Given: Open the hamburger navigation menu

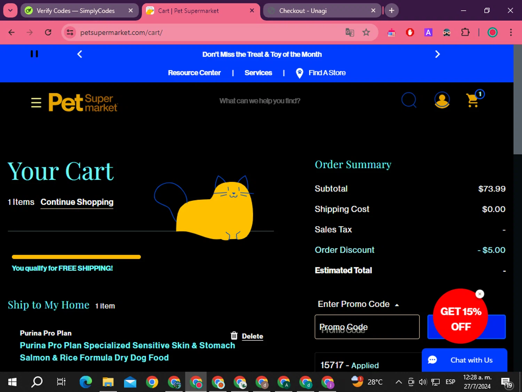Looking at the screenshot, I should (x=36, y=102).
